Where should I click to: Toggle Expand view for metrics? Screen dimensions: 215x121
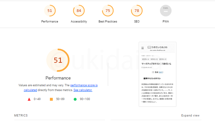pos(190,116)
